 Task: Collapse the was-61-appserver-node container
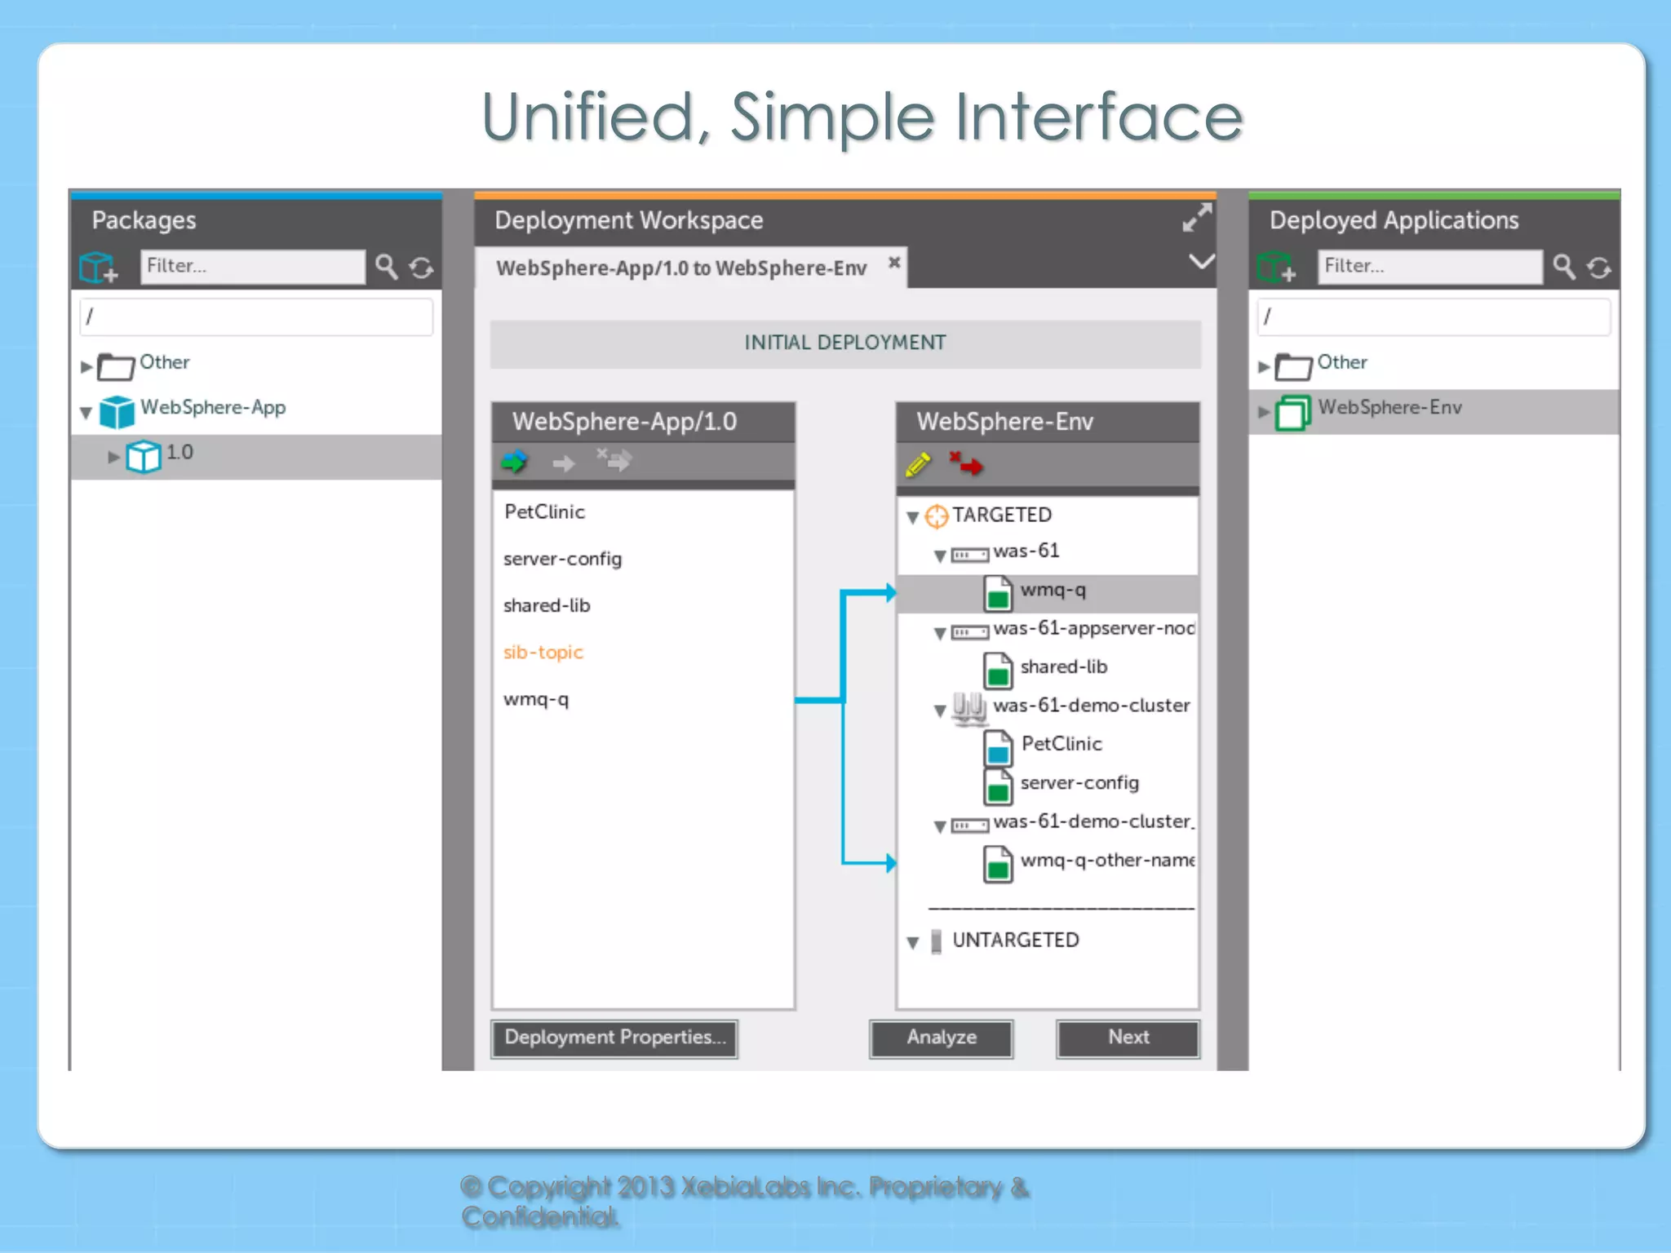click(940, 633)
